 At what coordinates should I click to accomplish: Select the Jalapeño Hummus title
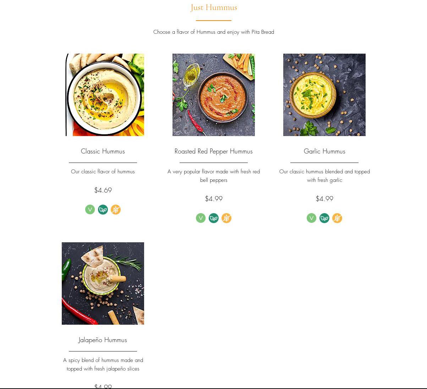tap(103, 340)
